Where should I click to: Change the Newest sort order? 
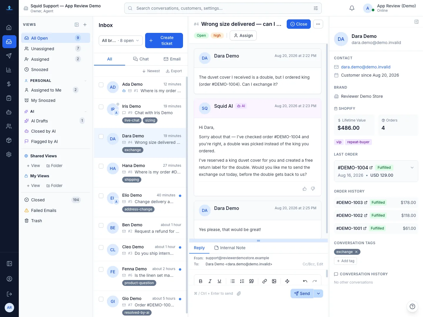click(151, 71)
